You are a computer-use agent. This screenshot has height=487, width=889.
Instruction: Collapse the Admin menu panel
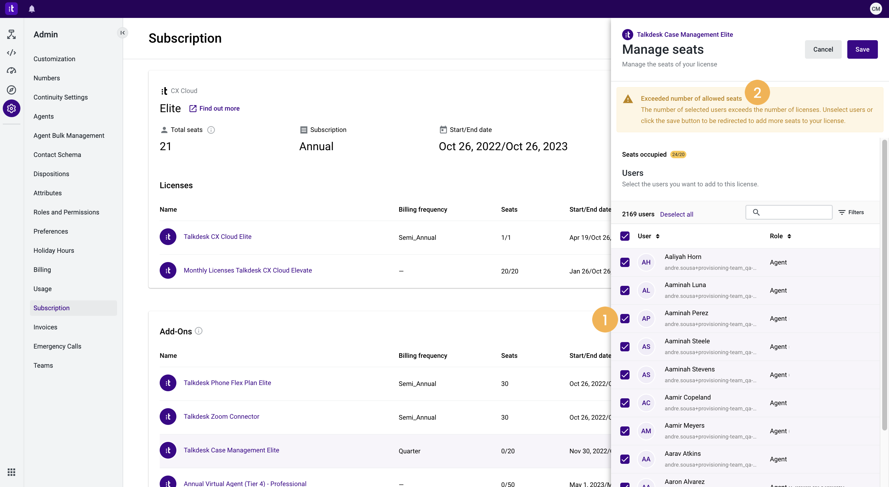(x=123, y=33)
